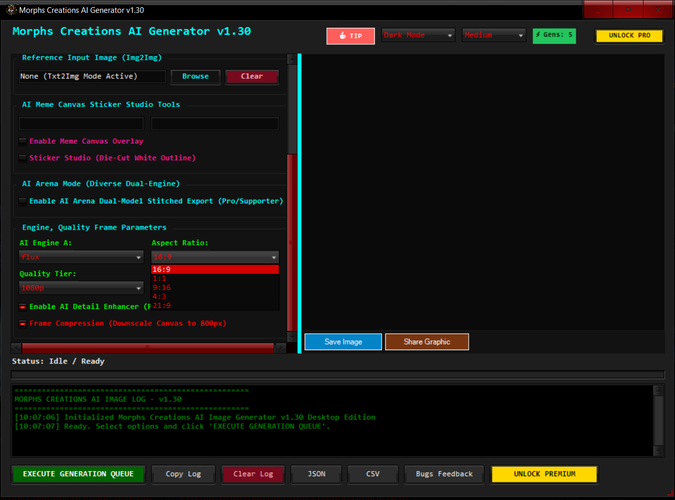Click the app icon in title bar

(11, 10)
